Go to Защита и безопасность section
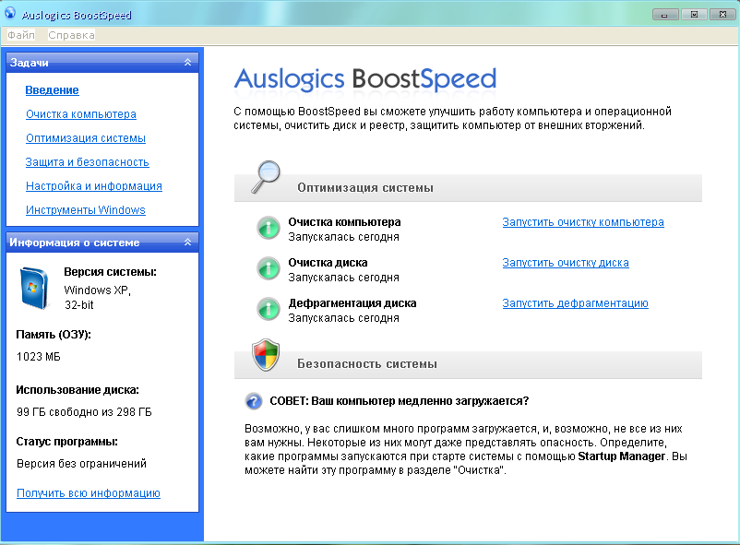Viewport: 740px width, 545px height. point(88,162)
